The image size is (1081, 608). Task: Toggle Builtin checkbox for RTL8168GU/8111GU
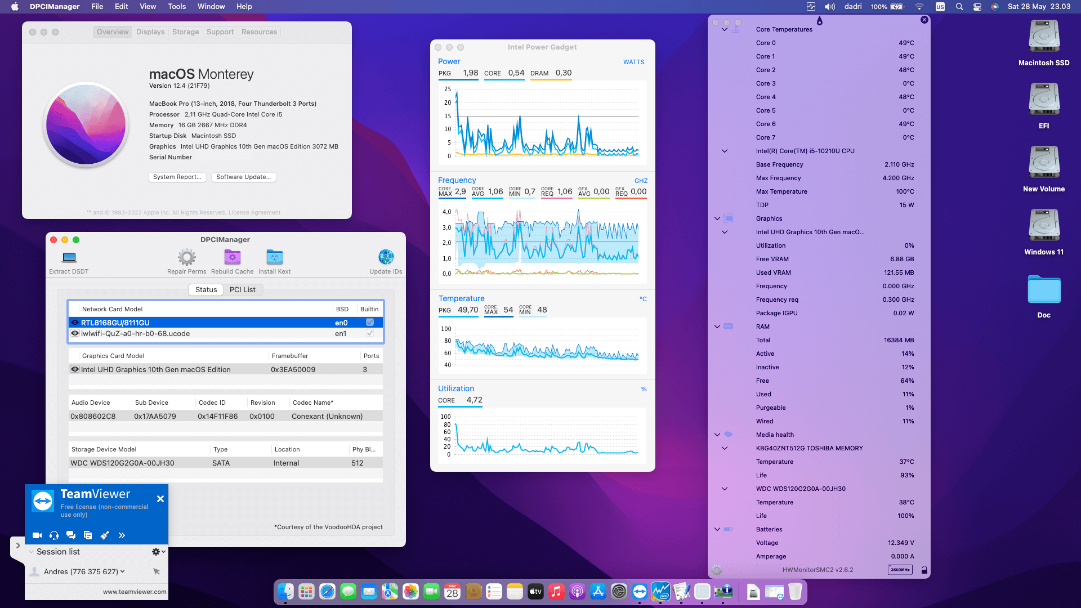370,323
